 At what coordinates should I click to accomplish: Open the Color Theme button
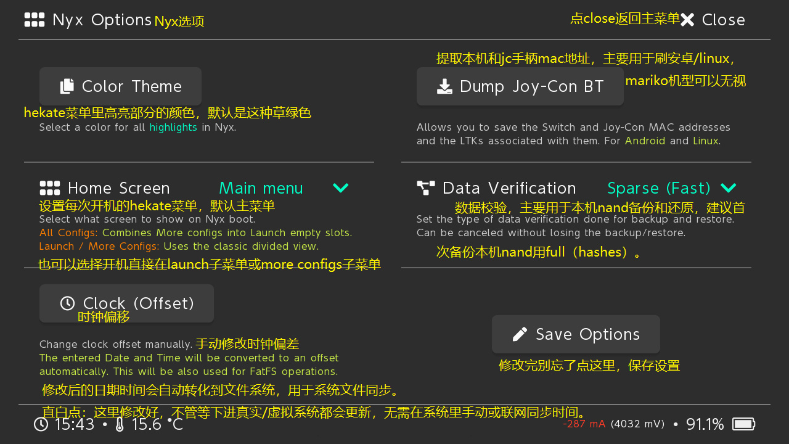tap(120, 86)
